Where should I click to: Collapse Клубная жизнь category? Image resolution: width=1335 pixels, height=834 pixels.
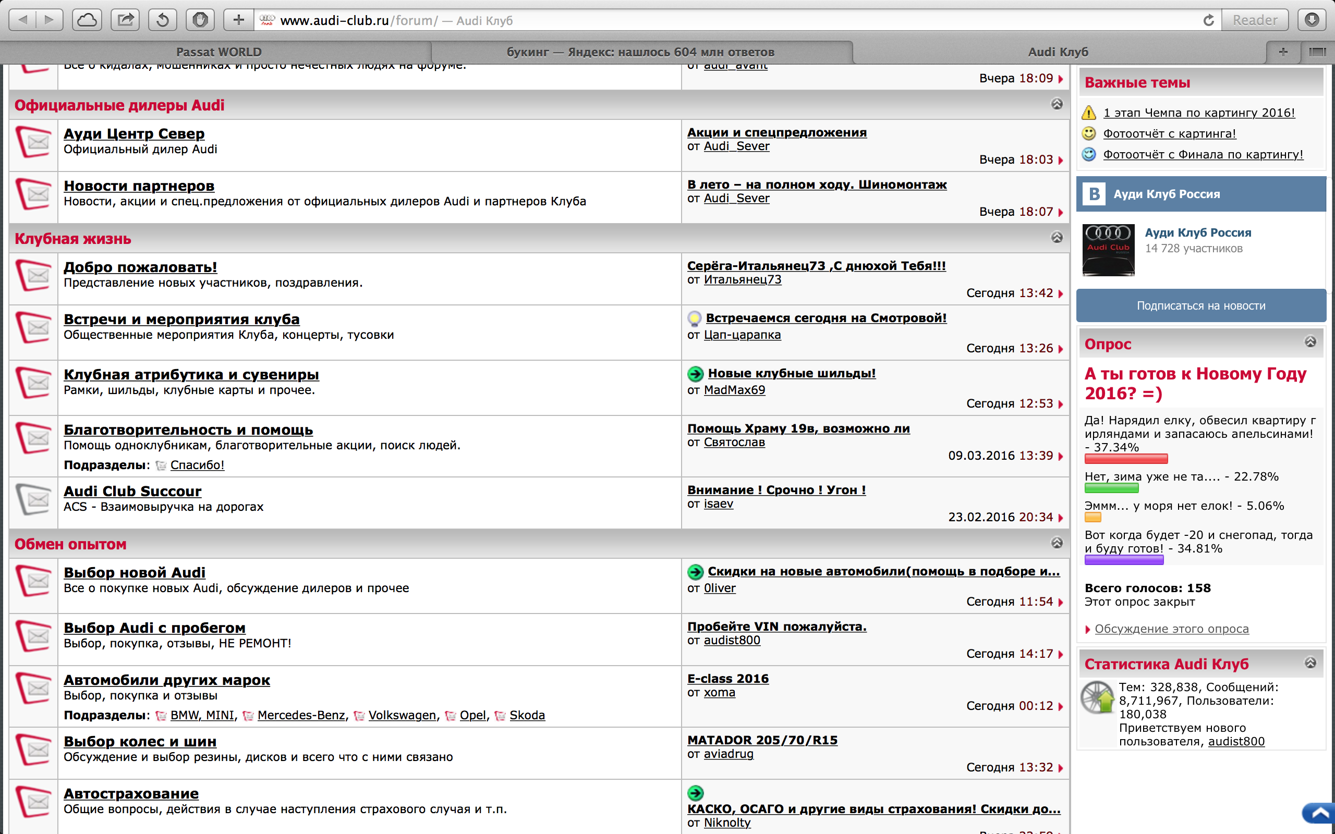tap(1057, 237)
